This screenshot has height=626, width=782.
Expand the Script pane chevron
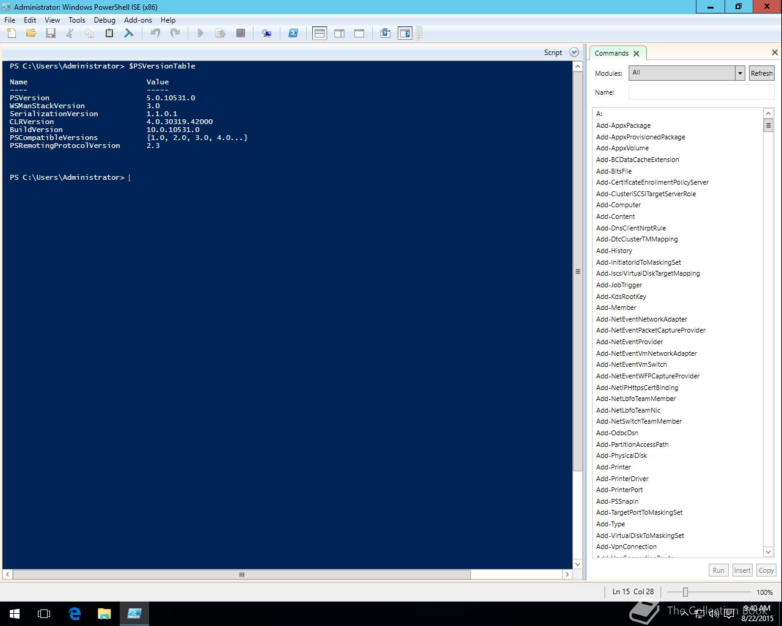pyautogui.click(x=574, y=53)
